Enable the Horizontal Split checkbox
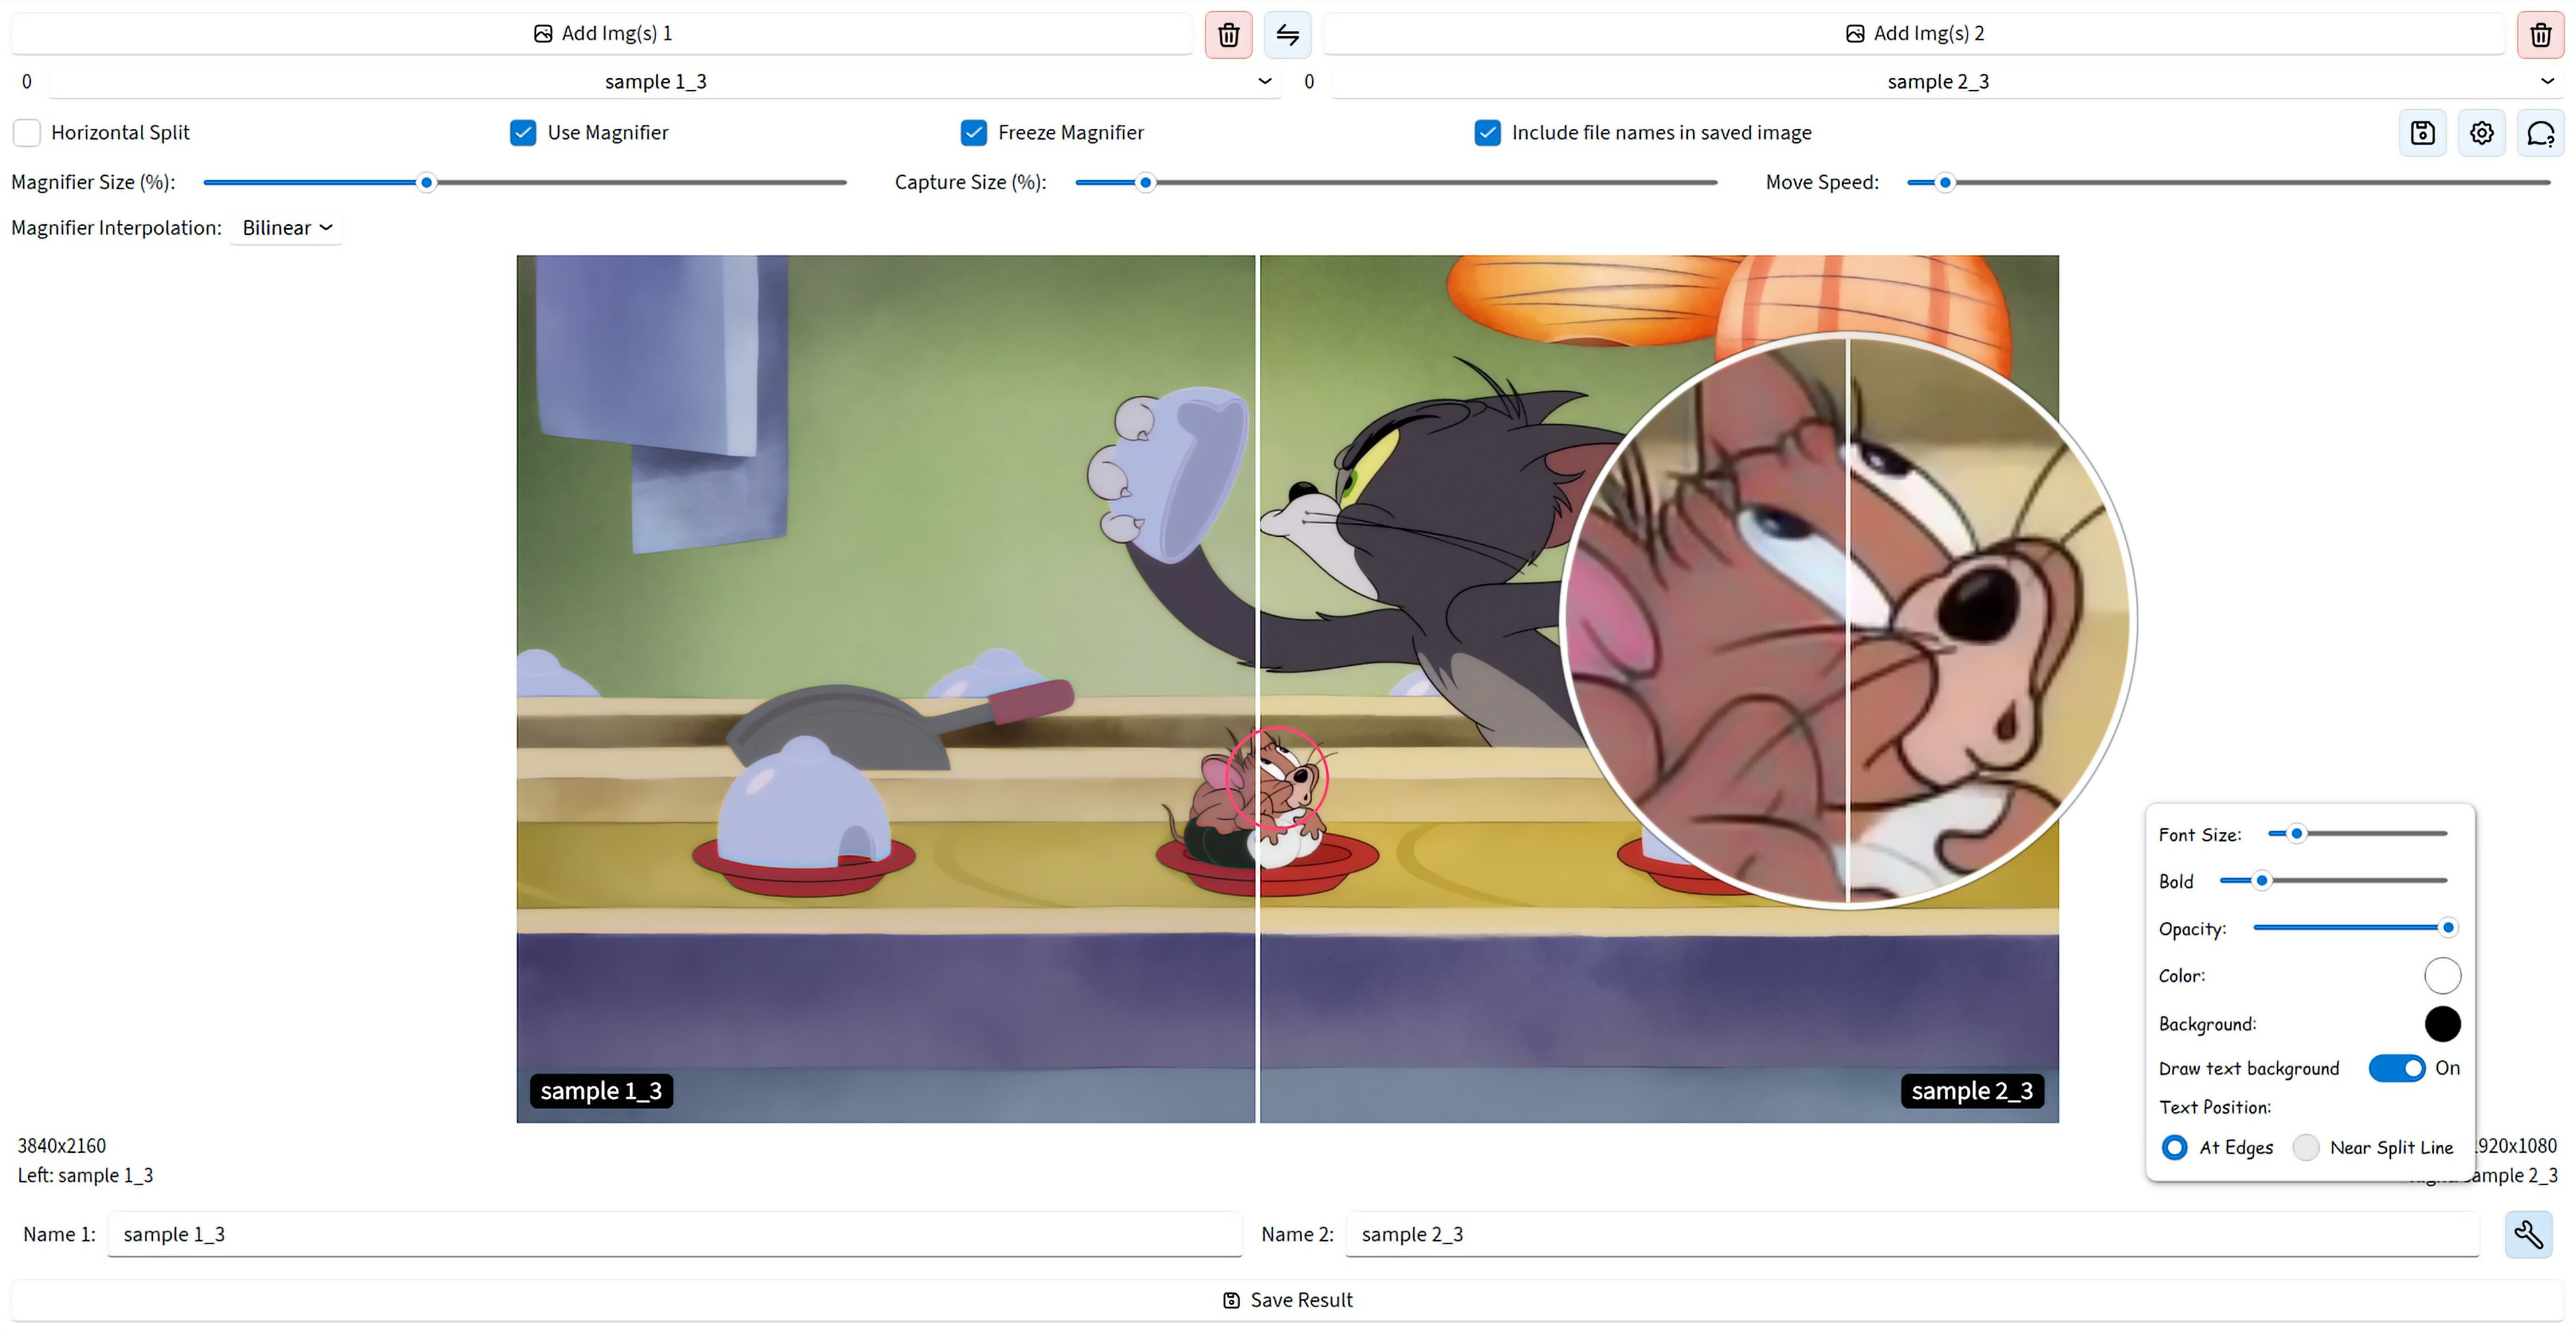Screen dimensions: 2576x1334 pyautogui.click(x=27, y=133)
